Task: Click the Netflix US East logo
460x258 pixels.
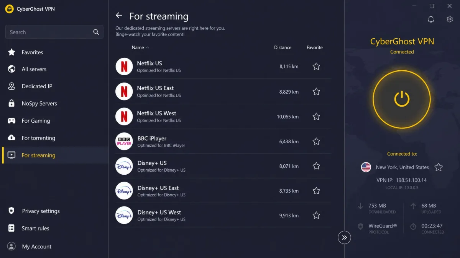Action: click(124, 92)
